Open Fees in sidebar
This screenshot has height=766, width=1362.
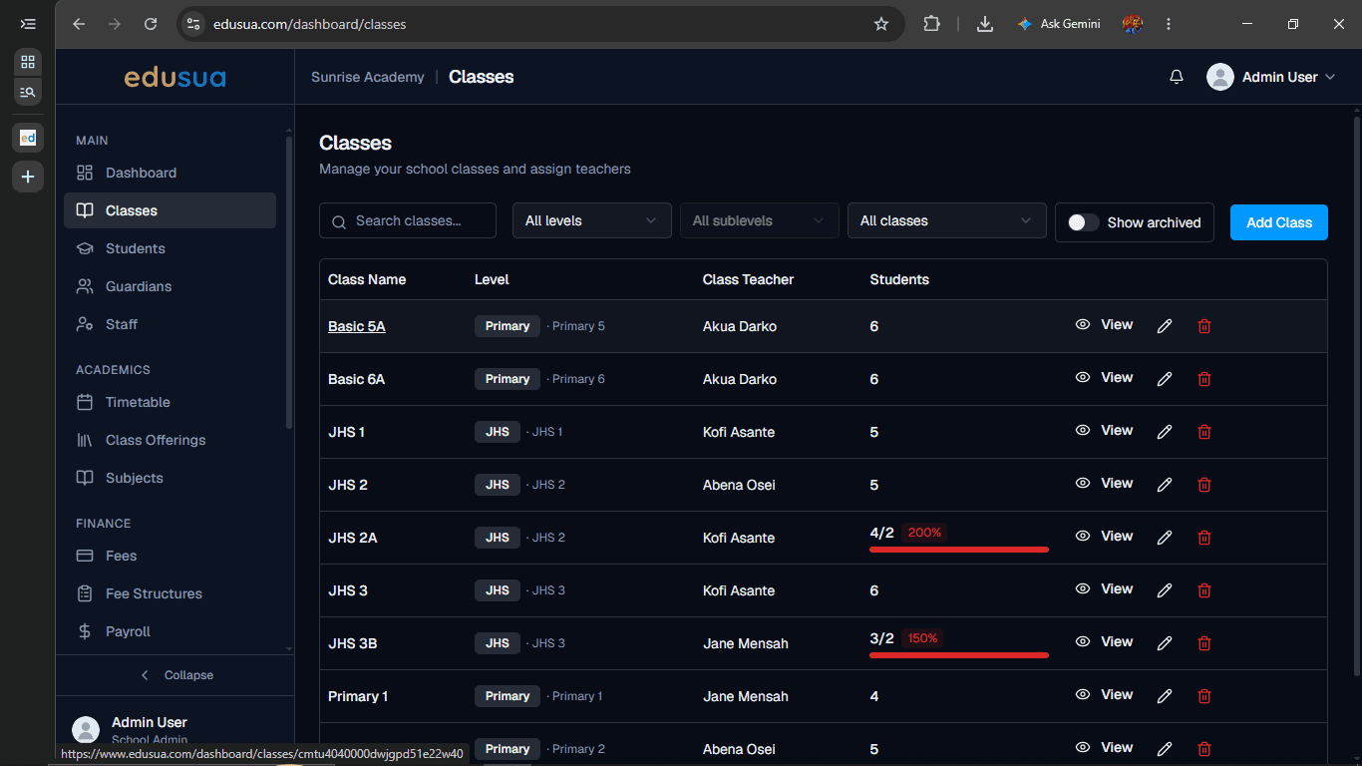pos(170,556)
